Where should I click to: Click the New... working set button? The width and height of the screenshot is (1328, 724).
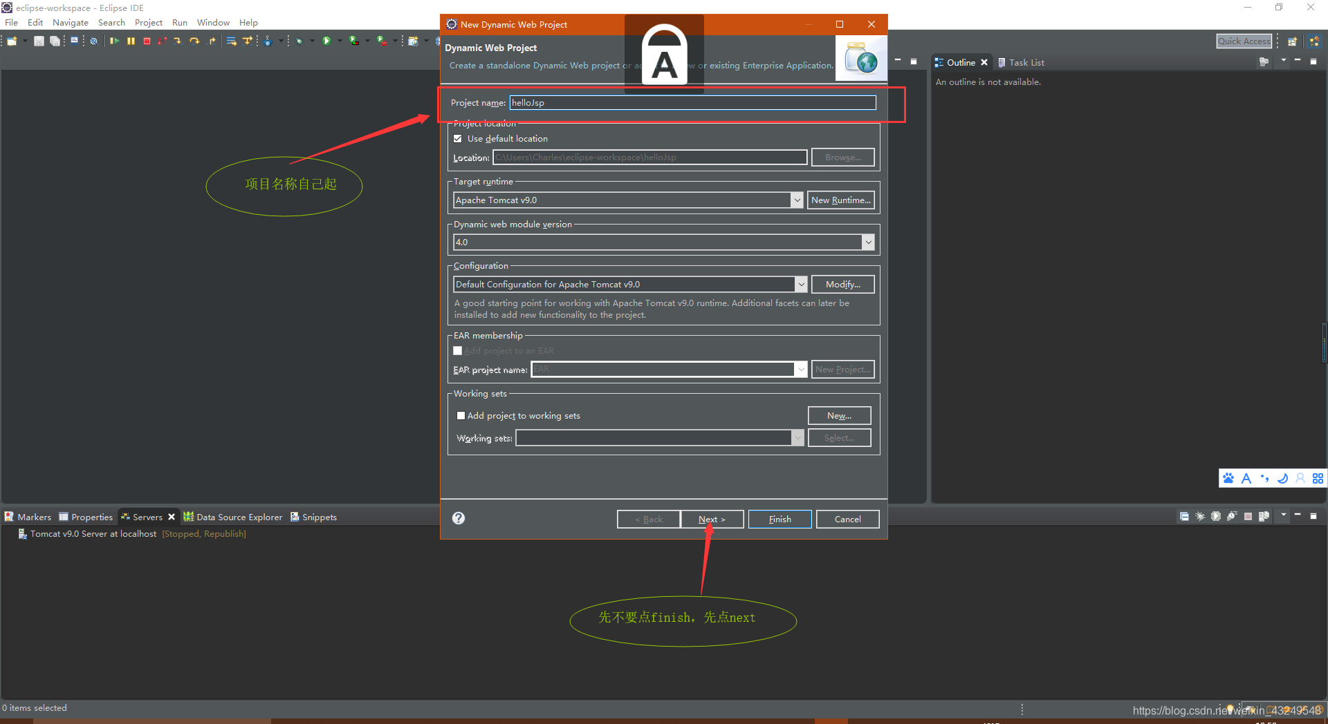coord(839,416)
